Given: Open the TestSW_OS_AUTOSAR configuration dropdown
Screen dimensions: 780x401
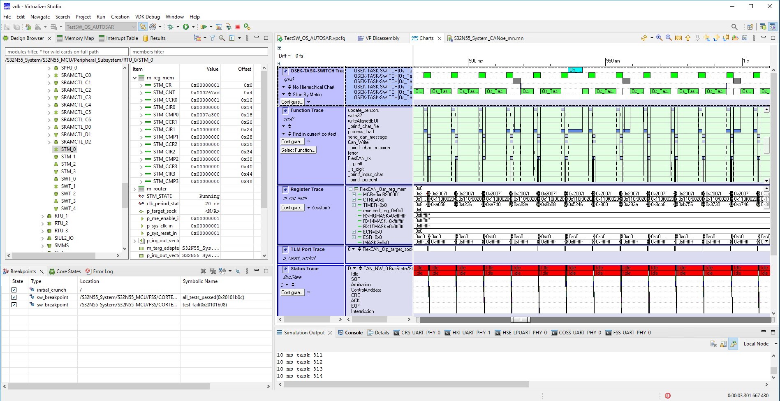Looking at the screenshot, I should [x=133, y=27].
